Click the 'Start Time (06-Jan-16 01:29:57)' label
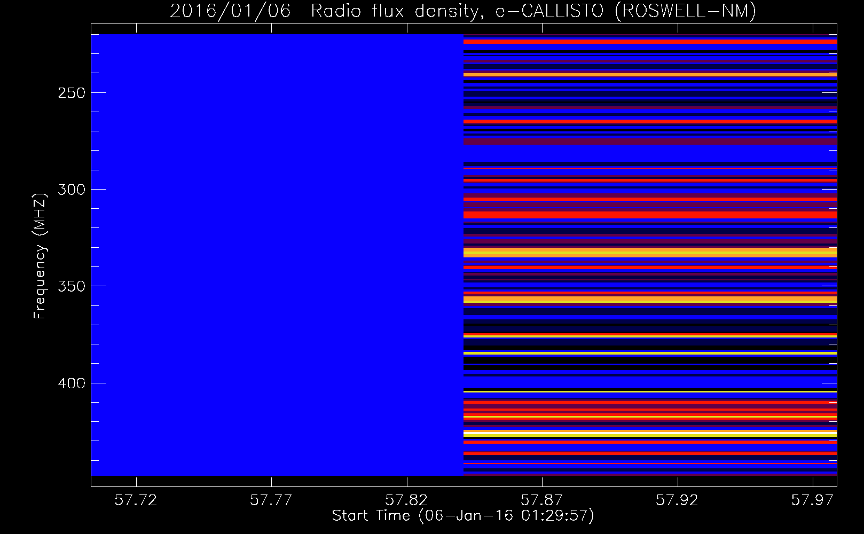 click(463, 516)
